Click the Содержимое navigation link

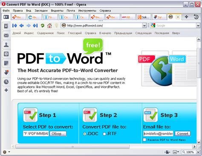[45, 33]
